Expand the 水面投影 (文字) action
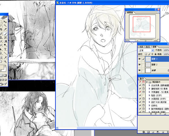The image size is (169, 136). [x=149, y=99]
